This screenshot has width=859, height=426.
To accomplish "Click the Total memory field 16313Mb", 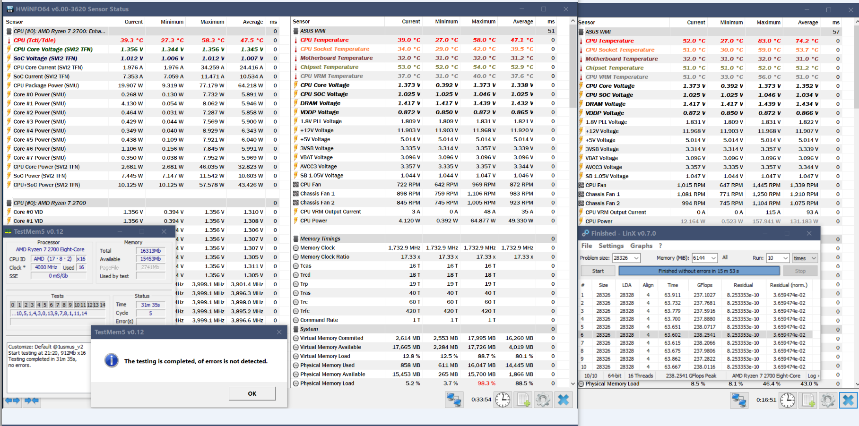I will 150,251.
